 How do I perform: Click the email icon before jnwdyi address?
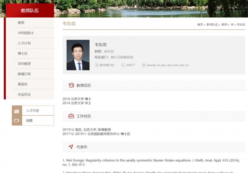[144, 65]
